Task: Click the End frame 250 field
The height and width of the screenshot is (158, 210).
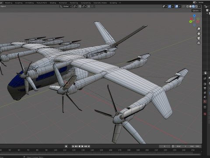Action: [195, 146]
